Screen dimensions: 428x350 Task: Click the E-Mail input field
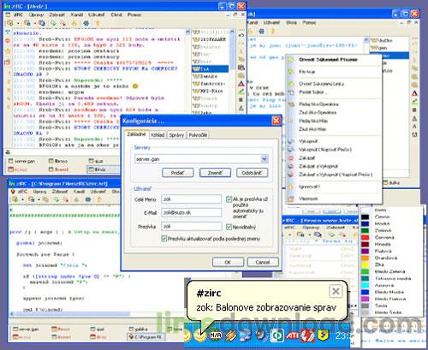click(191, 212)
